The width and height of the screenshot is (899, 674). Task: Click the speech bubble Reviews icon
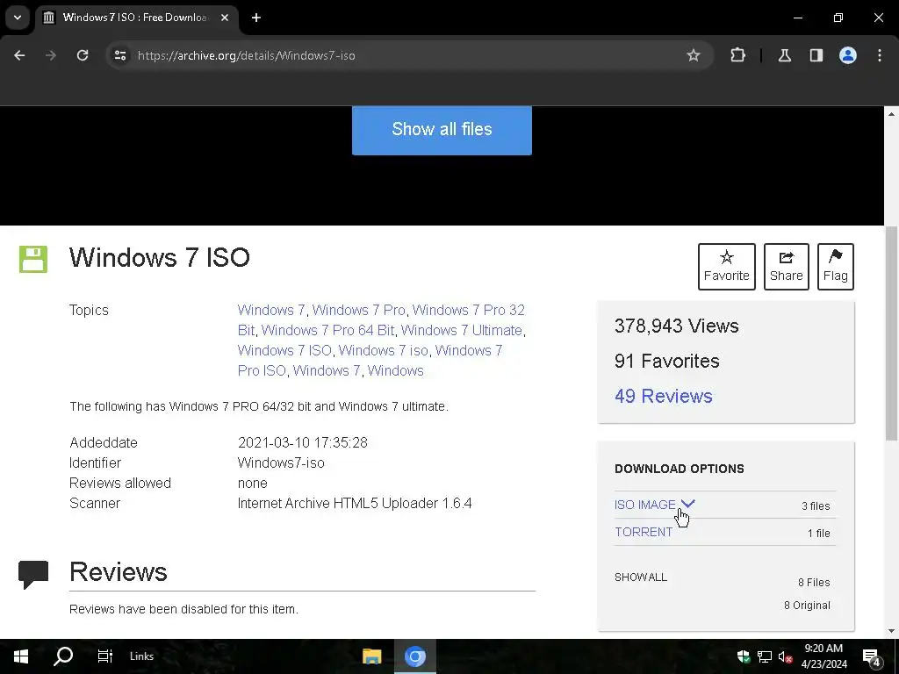point(33,574)
